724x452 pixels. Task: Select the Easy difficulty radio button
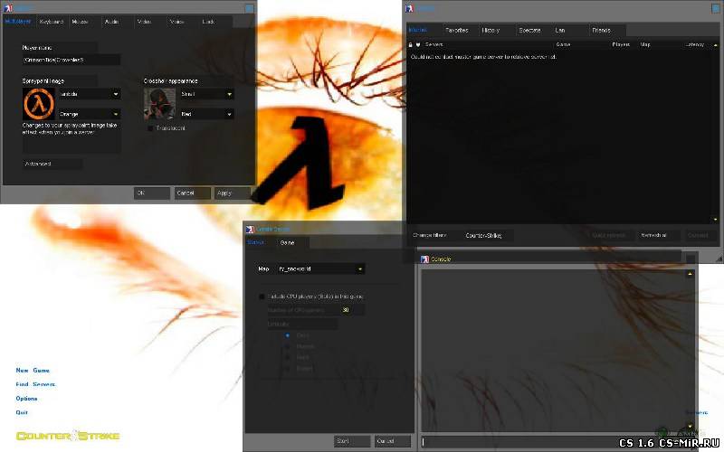[x=287, y=335]
